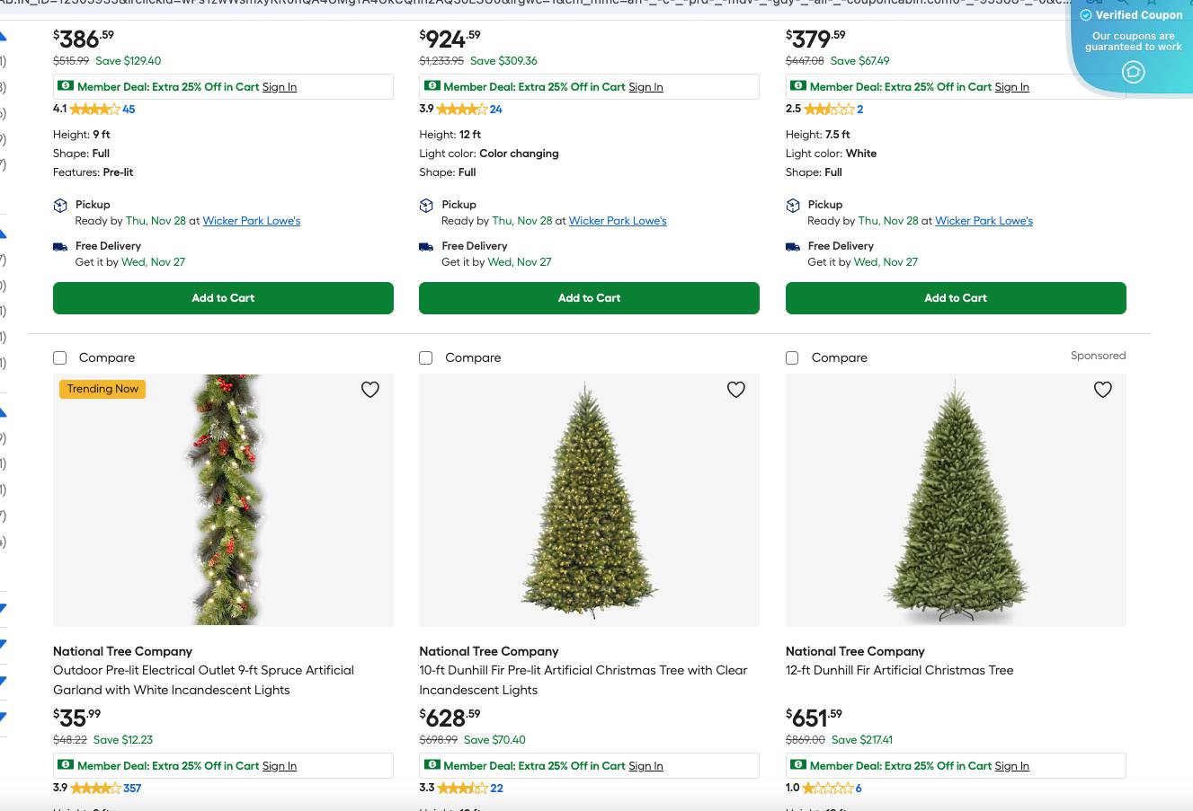Click the 12-ft Dunhill Fir product thumbnail

[956, 500]
